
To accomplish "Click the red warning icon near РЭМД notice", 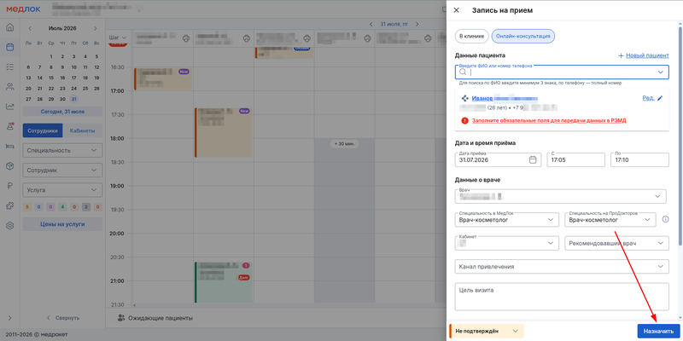I will click(464, 120).
